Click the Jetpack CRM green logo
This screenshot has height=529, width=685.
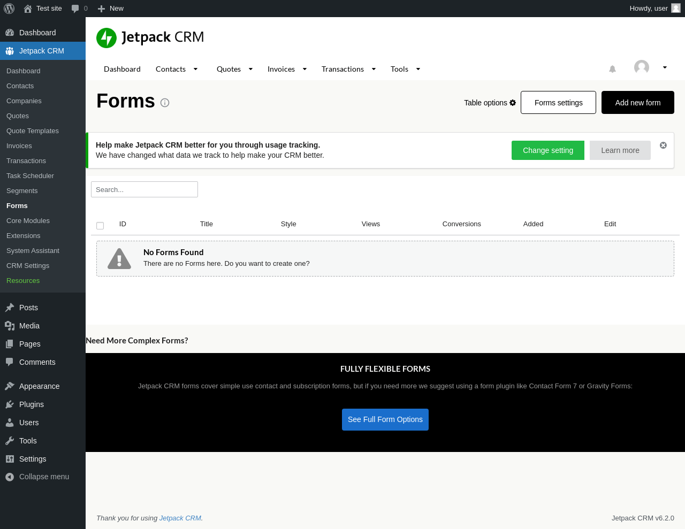pyautogui.click(x=106, y=38)
